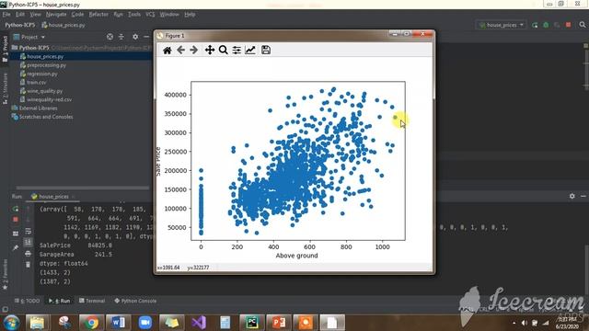Open the Help menu
This screenshot has height=331, width=589.
190,15
